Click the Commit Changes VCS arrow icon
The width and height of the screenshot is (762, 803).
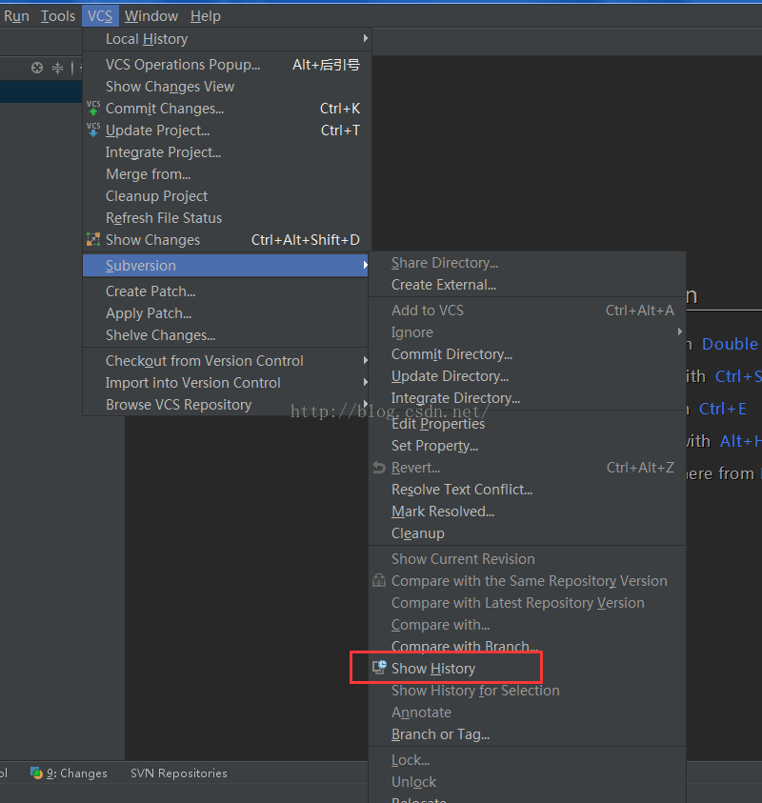(93, 108)
